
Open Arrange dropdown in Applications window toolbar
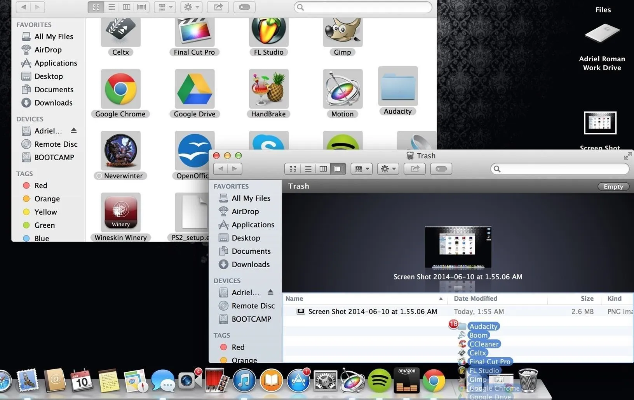tap(165, 7)
